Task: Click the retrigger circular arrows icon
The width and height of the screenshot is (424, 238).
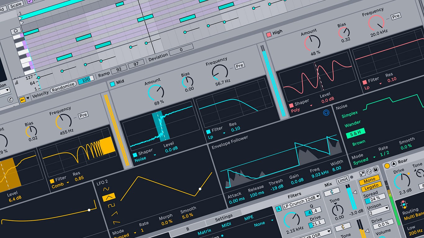Action: [369, 172]
